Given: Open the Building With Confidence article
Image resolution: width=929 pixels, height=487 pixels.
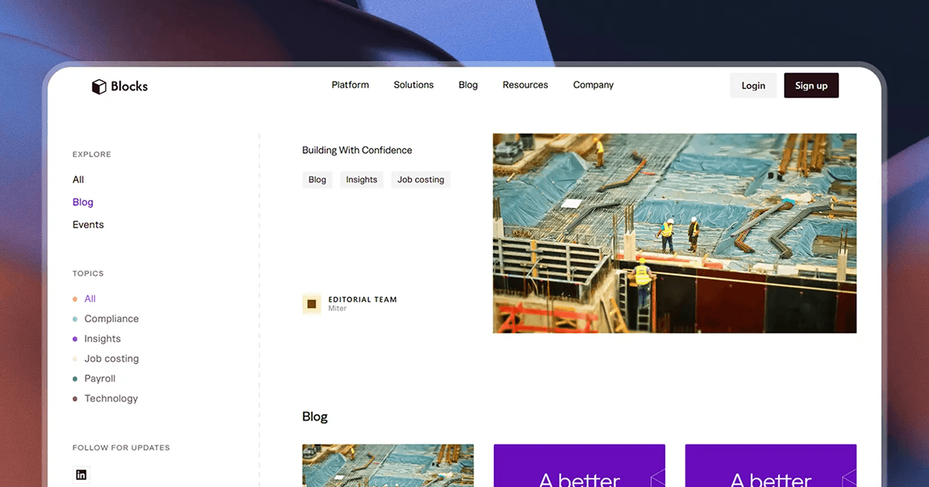Looking at the screenshot, I should point(357,149).
